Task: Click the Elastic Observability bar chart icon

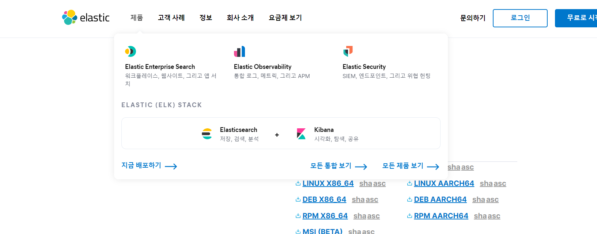Action: click(x=239, y=51)
